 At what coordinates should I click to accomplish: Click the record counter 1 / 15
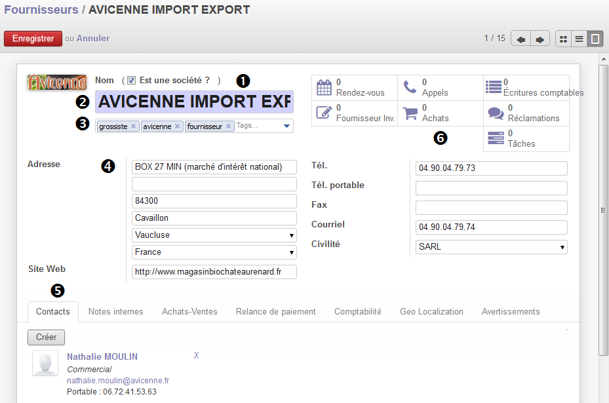pyautogui.click(x=494, y=39)
